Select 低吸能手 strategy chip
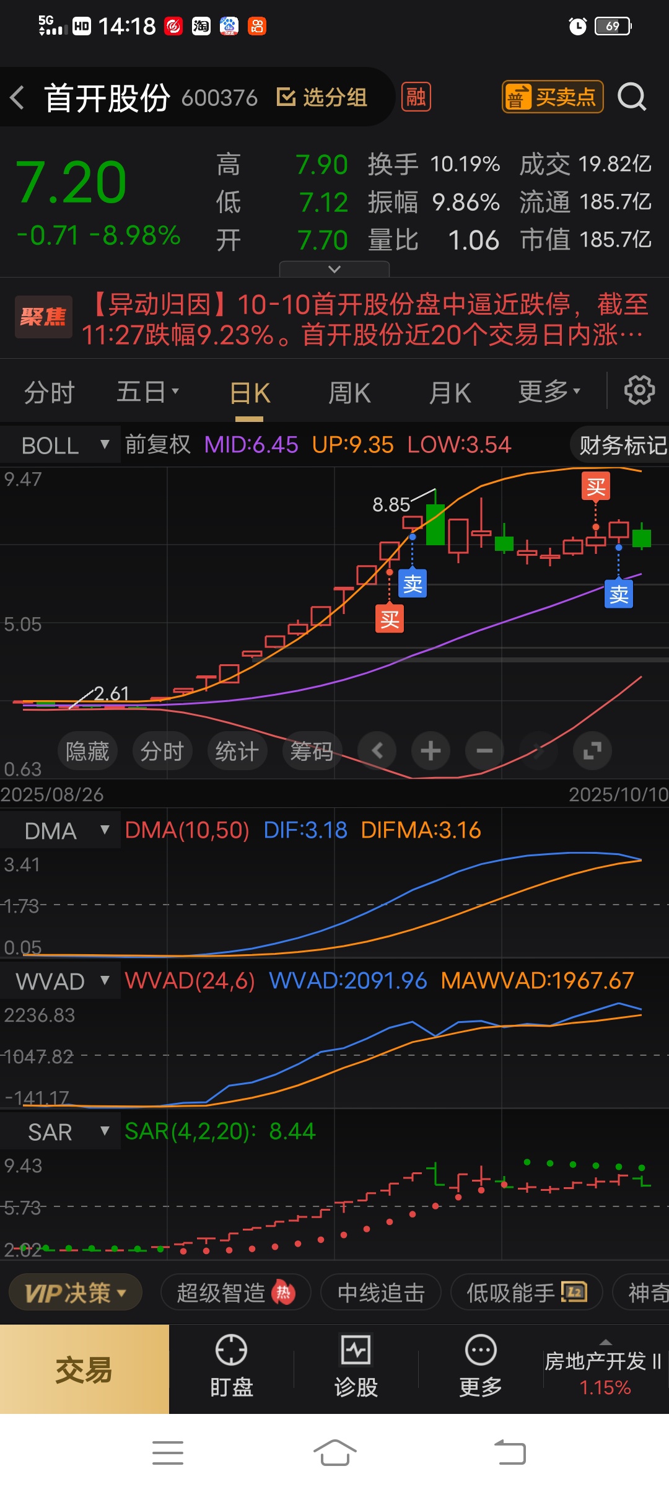Image resolution: width=669 pixels, height=1492 pixels. coord(527,1292)
